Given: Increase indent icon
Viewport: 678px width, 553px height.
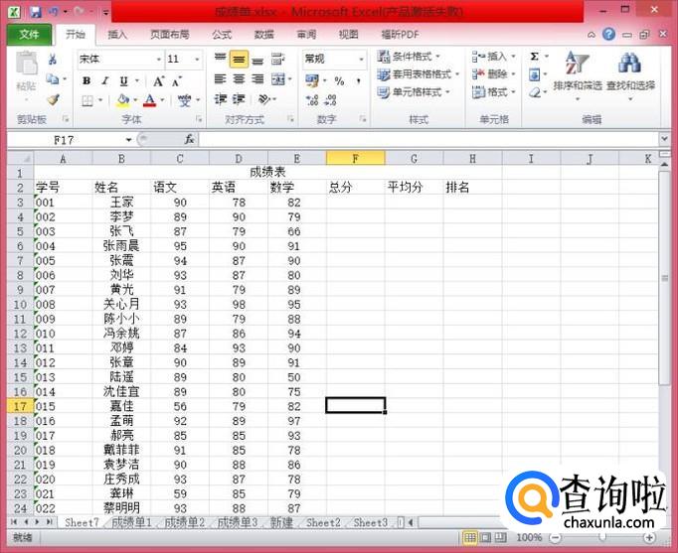Looking at the screenshot, I should point(239,99).
